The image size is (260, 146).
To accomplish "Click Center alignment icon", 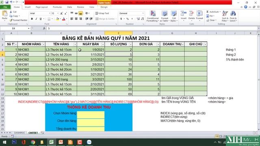I will 76,19.
